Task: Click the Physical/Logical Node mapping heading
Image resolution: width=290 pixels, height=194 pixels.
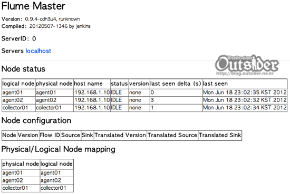Action: [x=58, y=149]
